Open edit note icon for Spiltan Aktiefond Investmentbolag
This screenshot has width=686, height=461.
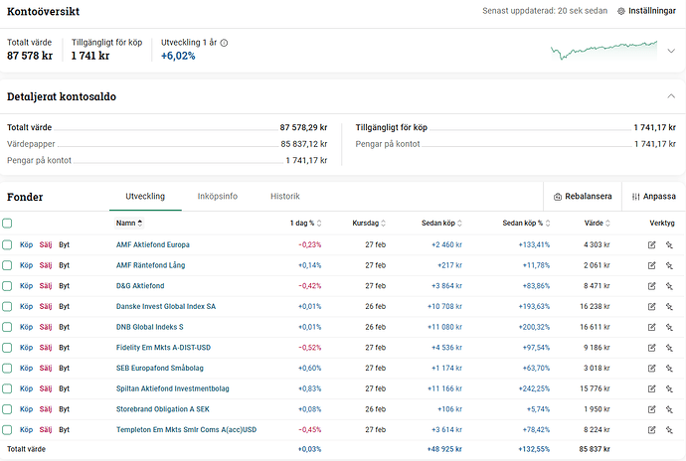coord(651,388)
